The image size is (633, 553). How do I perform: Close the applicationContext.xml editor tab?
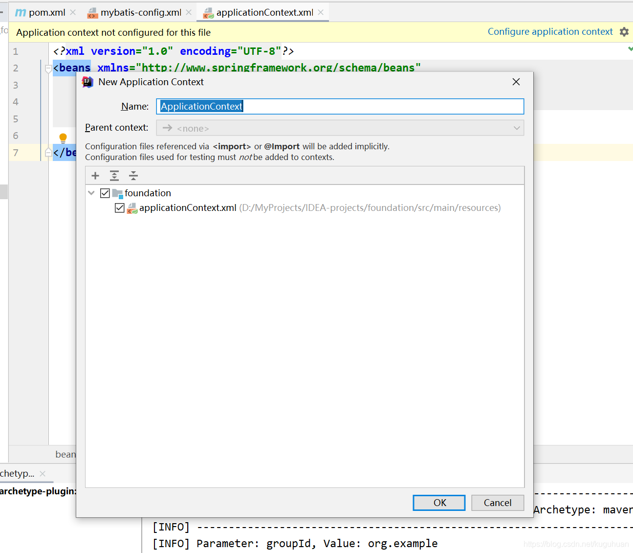(x=321, y=12)
